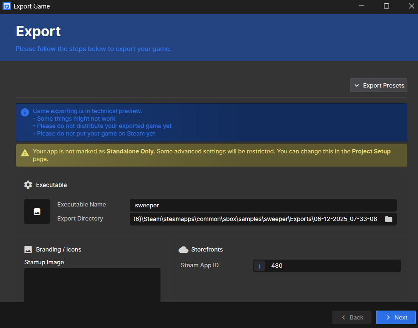This screenshot has height=328, width=418.
Task: Open the Export Presets dropdown
Action: pyautogui.click(x=378, y=85)
